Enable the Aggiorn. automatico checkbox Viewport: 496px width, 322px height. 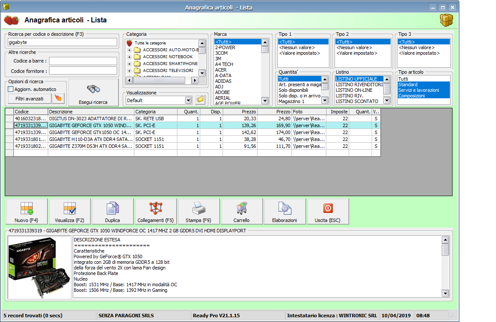point(11,89)
